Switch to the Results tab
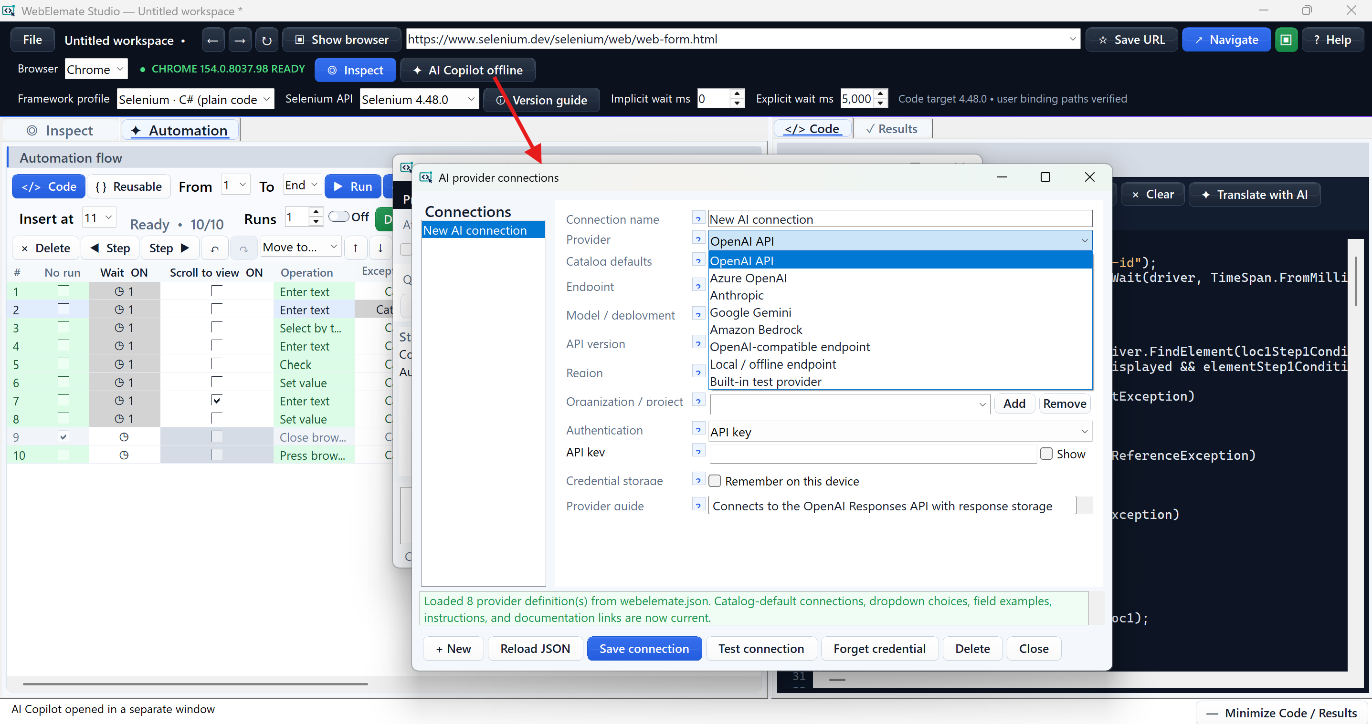The image size is (1372, 724). pyautogui.click(x=892, y=129)
